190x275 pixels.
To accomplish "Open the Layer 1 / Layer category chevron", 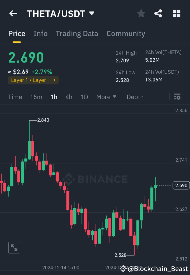I will pos(55,80).
